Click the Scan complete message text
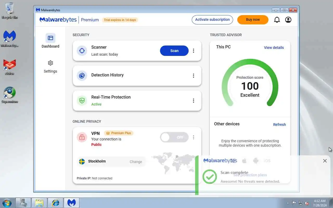Image resolution: width=333 pixels, height=208 pixels. [x=234, y=172]
